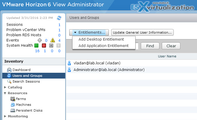Click the Inventory panel header
Viewport: 197px width, 120px height.
[x=34, y=61]
